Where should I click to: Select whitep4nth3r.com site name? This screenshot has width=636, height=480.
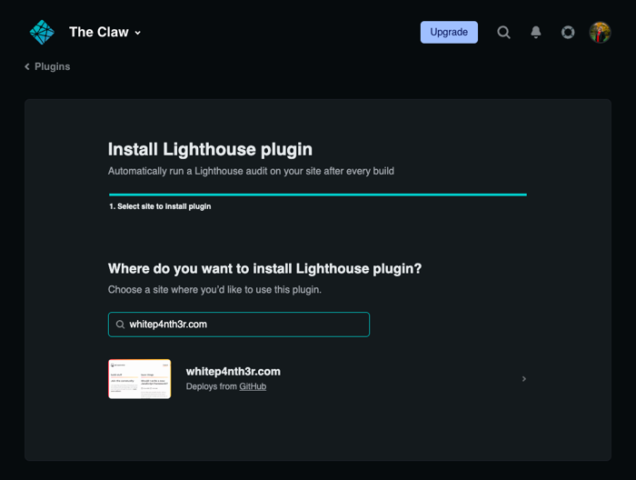click(234, 371)
